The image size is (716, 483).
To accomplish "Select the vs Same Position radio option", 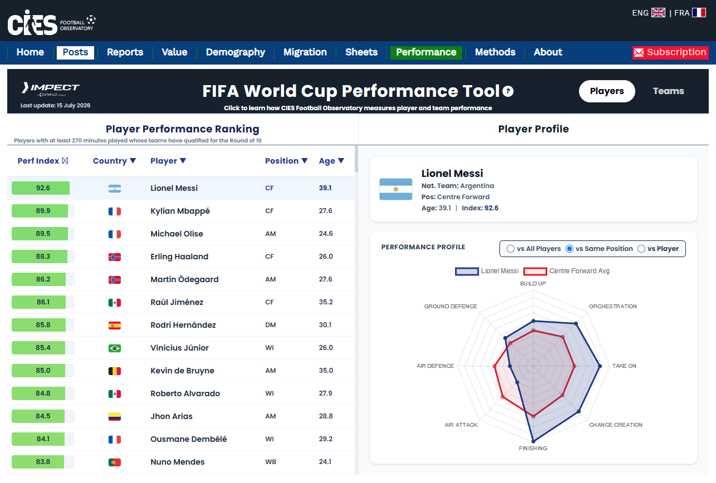I will click(x=570, y=249).
